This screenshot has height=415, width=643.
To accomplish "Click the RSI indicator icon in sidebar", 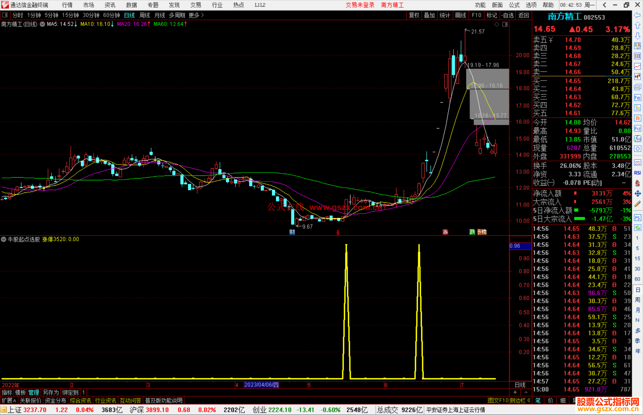I will [637, 173].
